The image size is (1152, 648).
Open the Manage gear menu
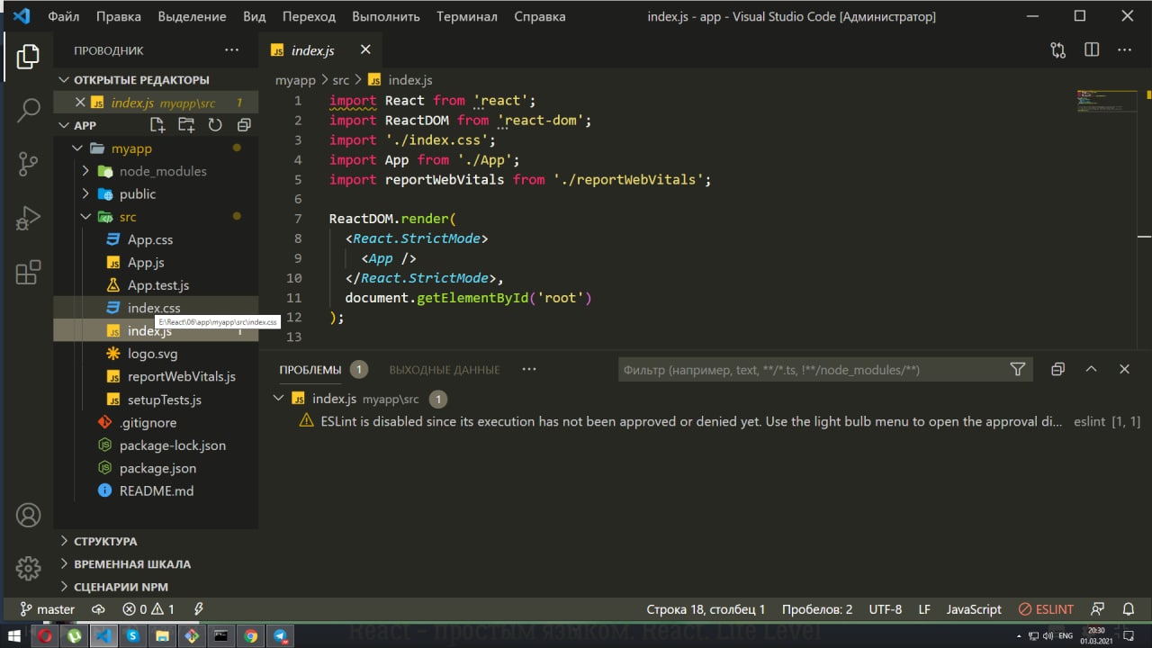[x=28, y=569]
